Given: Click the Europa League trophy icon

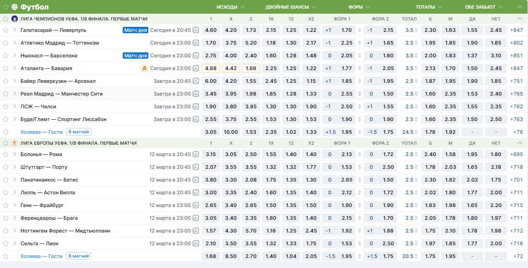Looking at the screenshot, I should pos(15,143).
